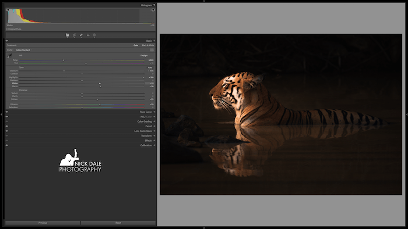Click the left edge panel collapse arrow

click(1, 114)
